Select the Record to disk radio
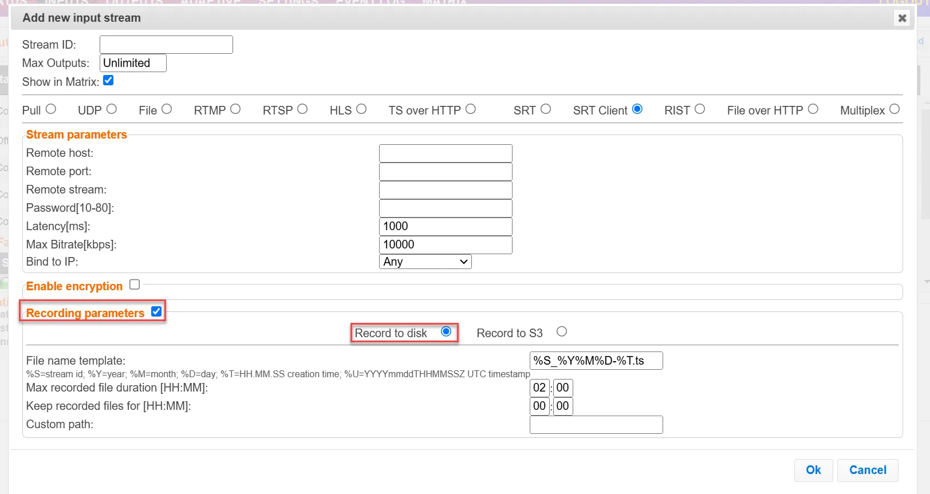 (x=446, y=331)
